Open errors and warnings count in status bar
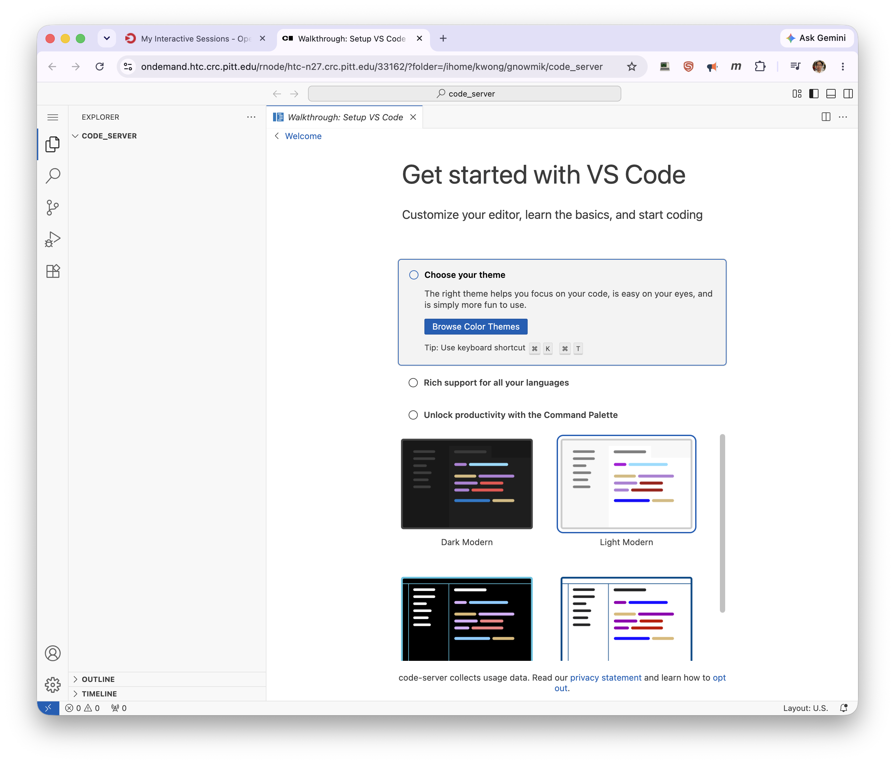The width and height of the screenshot is (895, 764). point(82,708)
